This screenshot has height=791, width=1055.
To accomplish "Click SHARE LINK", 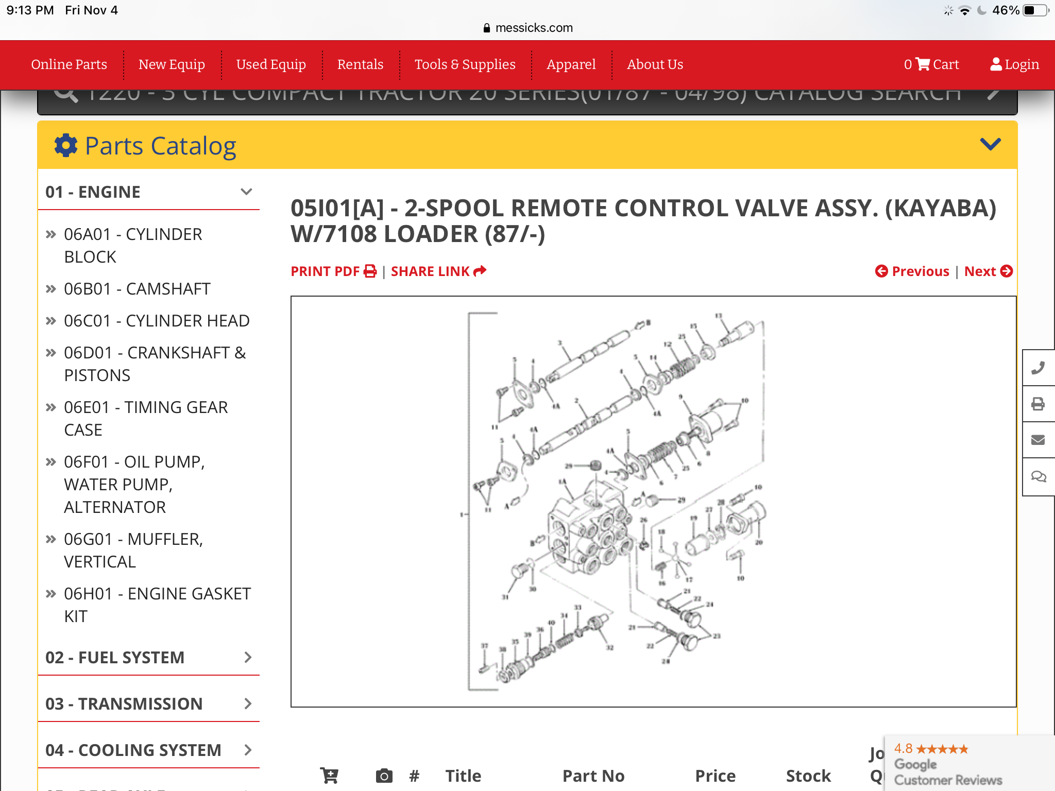I will [x=438, y=271].
